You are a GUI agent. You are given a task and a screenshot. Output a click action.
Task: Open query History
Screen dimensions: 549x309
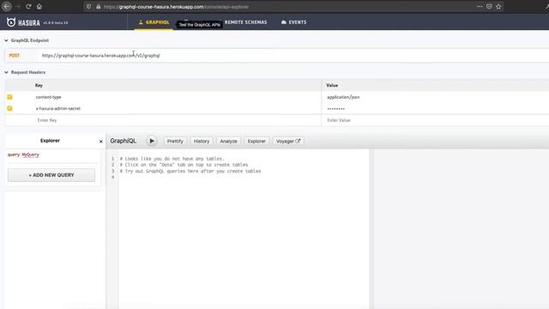click(x=202, y=141)
